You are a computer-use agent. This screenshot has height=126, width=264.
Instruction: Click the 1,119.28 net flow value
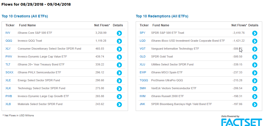[101, 41]
